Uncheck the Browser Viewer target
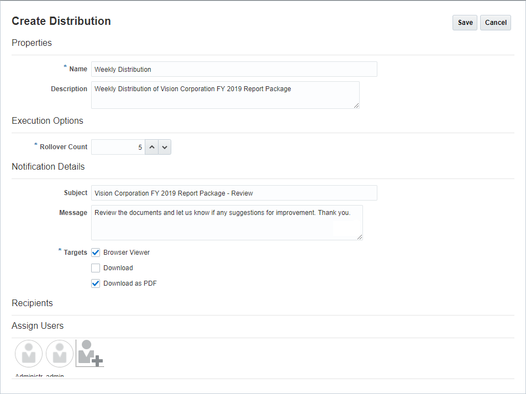The width and height of the screenshot is (526, 394). [x=96, y=253]
